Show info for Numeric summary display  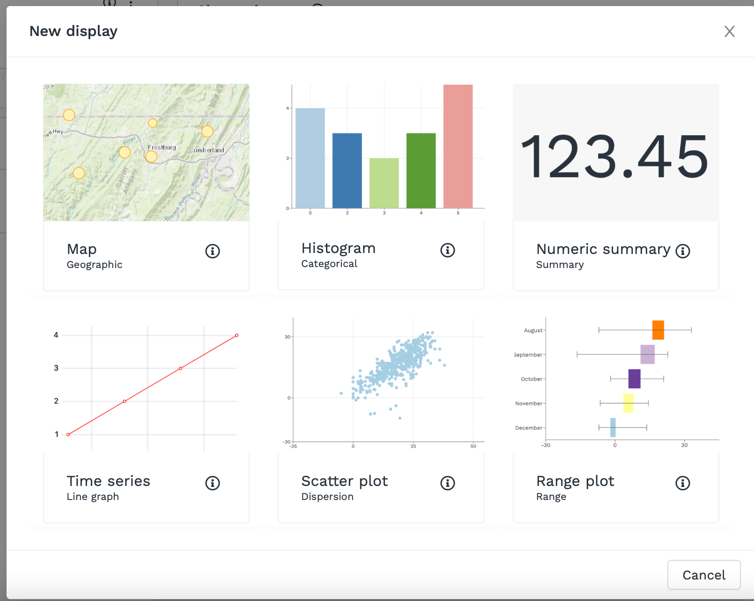pyautogui.click(x=683, y=251)
